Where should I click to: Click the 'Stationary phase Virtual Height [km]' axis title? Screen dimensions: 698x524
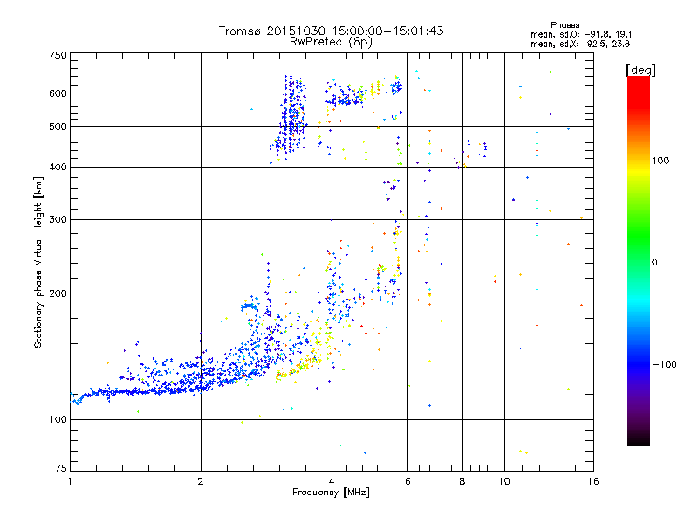point(38,262)
